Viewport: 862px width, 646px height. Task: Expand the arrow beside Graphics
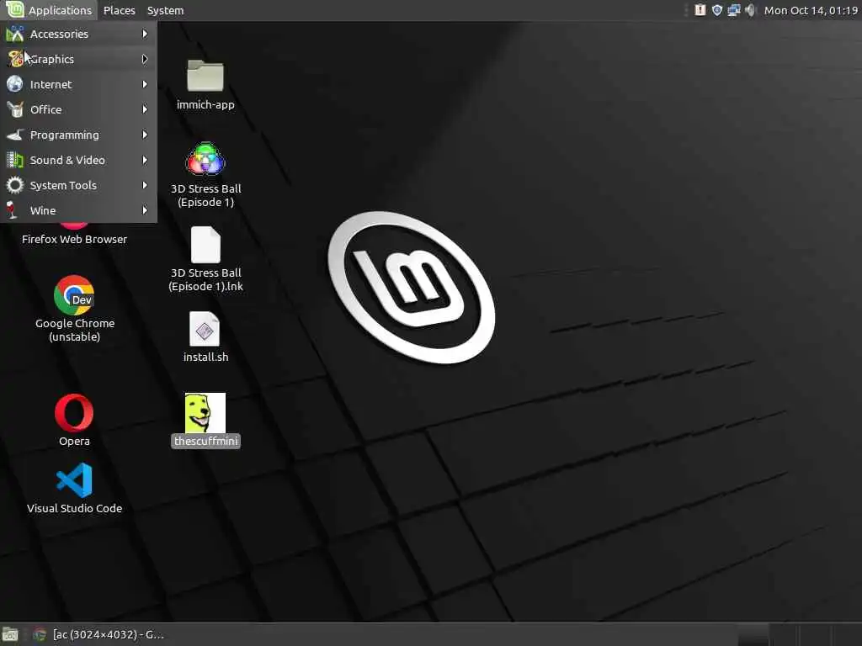[x=145, y=60]
